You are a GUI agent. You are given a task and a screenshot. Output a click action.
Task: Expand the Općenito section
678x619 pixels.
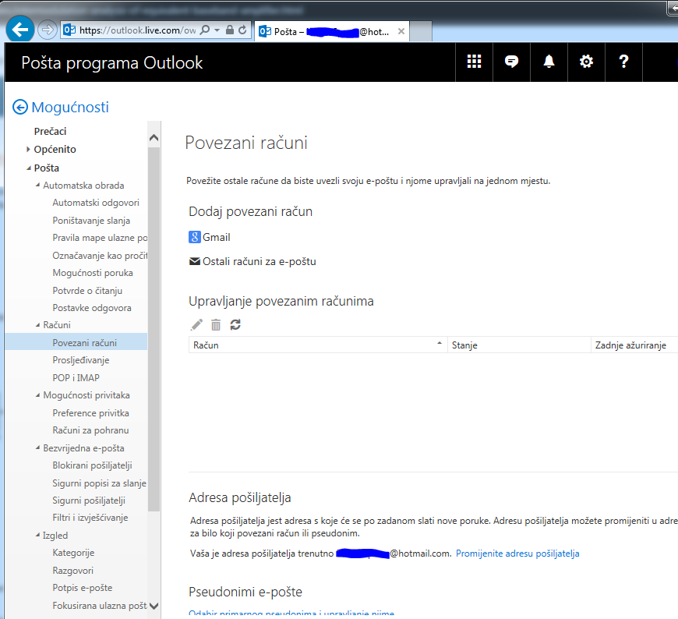click(x=28, y=149)
